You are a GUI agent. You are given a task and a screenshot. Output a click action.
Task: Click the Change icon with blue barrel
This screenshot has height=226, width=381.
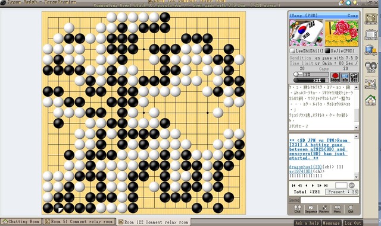coord(371,50)
